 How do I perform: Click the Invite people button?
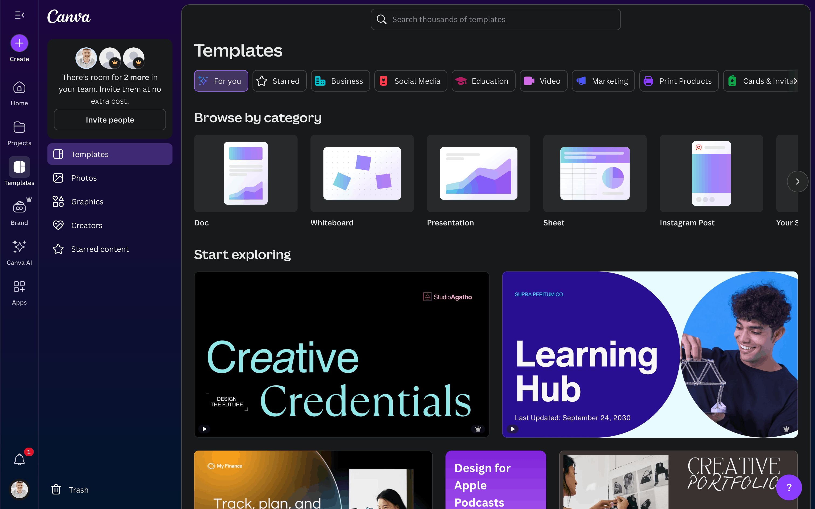[x=110, y=120]
